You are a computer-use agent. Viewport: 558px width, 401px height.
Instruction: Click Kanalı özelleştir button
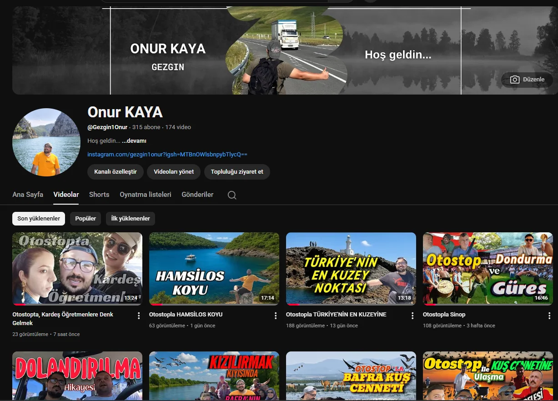point(116,172)
